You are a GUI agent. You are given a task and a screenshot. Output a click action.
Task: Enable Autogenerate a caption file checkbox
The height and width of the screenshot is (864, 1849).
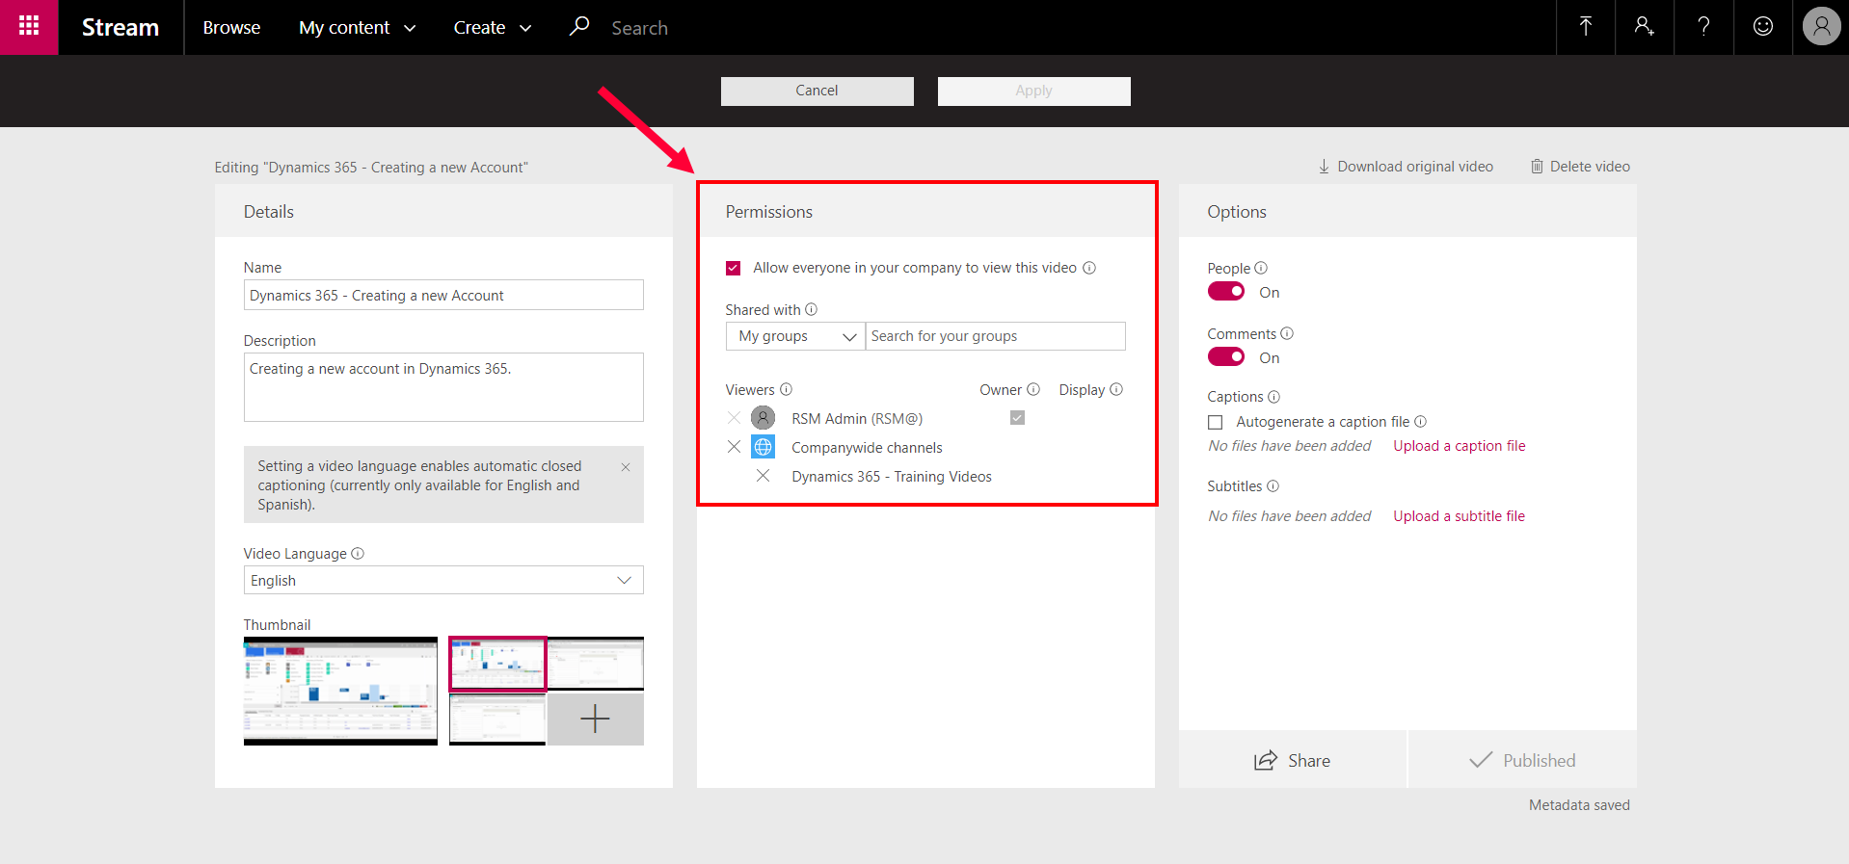coord(1216,423)
